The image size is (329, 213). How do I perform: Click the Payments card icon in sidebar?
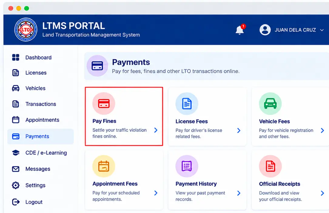point(16,136)
